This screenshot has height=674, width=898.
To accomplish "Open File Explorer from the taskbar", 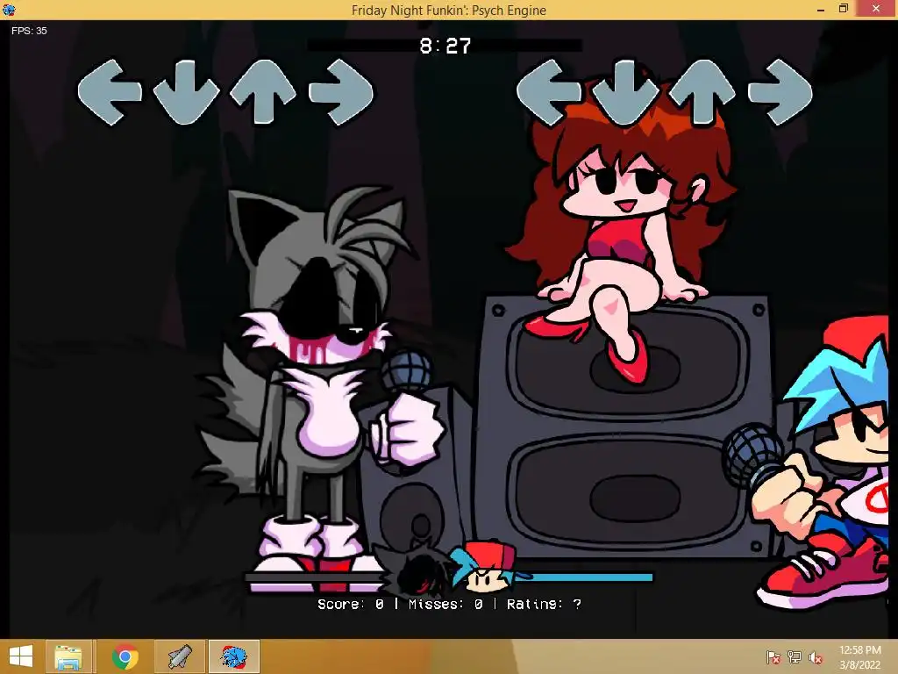I will pos(68,656).
